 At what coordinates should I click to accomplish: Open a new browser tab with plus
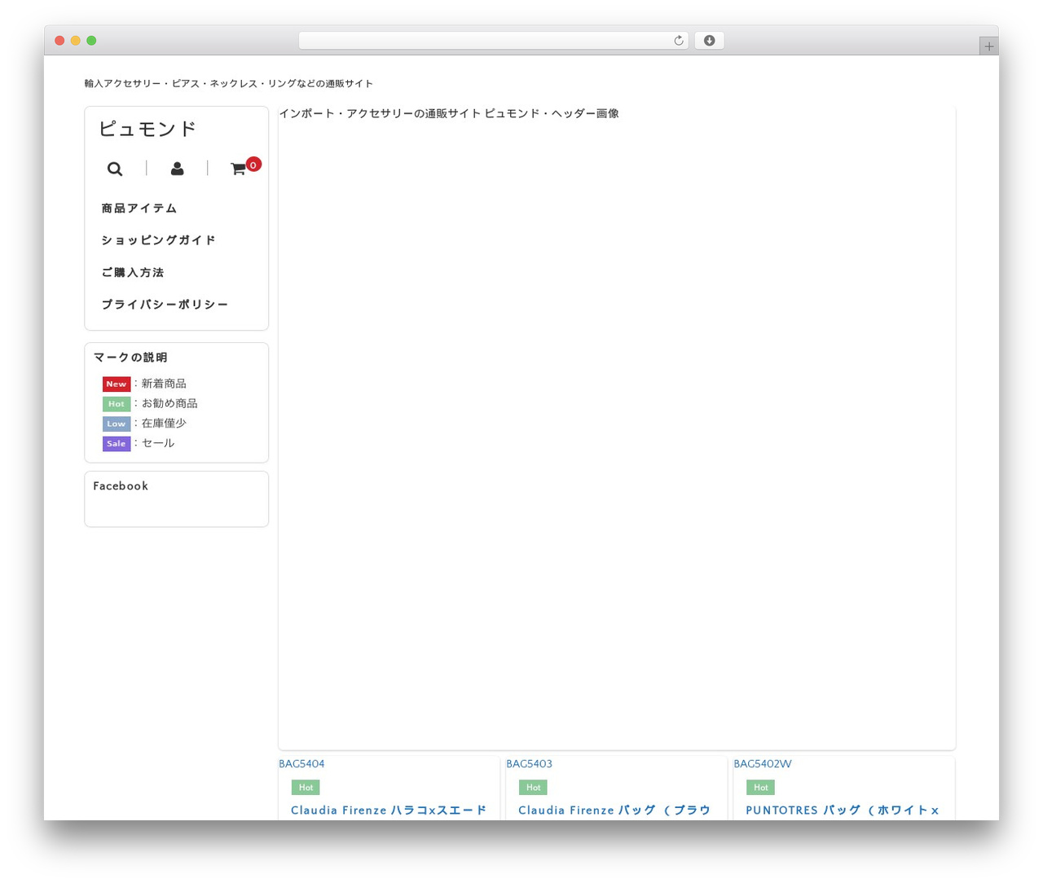click(988, 46)
